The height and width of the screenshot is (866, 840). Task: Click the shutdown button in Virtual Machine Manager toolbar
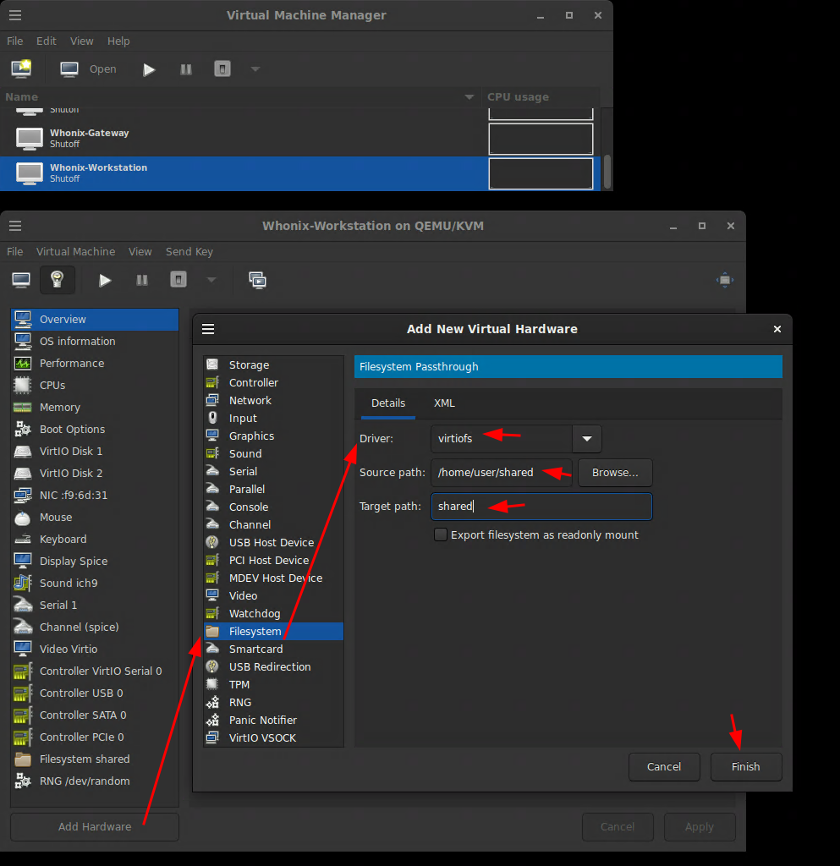(222, 69)
